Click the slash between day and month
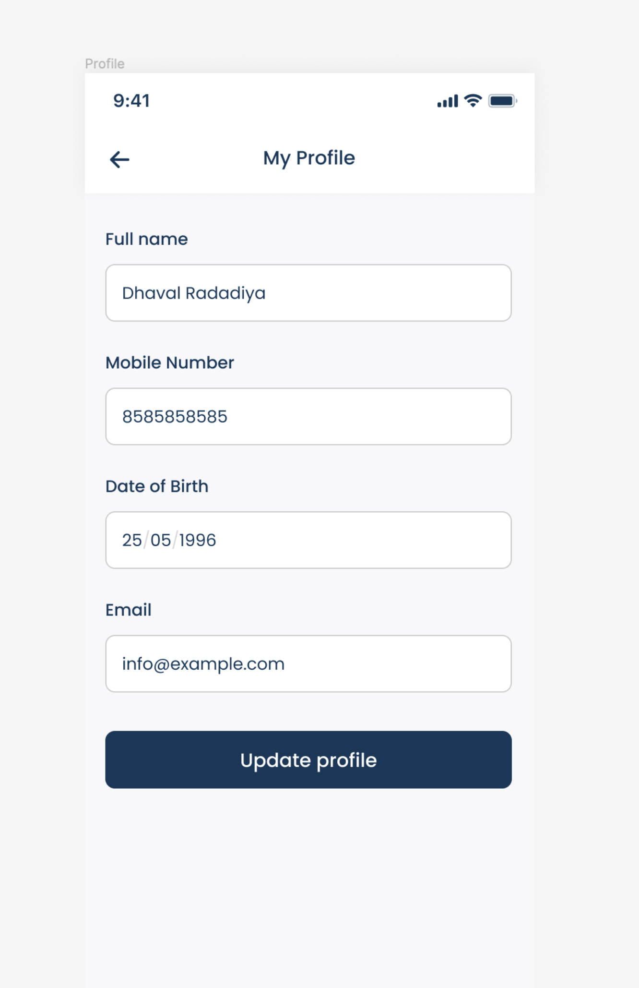 [x=146, y=540]
